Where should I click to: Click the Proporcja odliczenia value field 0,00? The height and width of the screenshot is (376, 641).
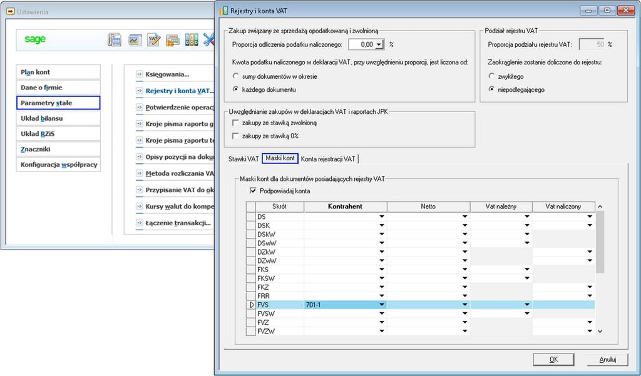(x=361, y=44)
